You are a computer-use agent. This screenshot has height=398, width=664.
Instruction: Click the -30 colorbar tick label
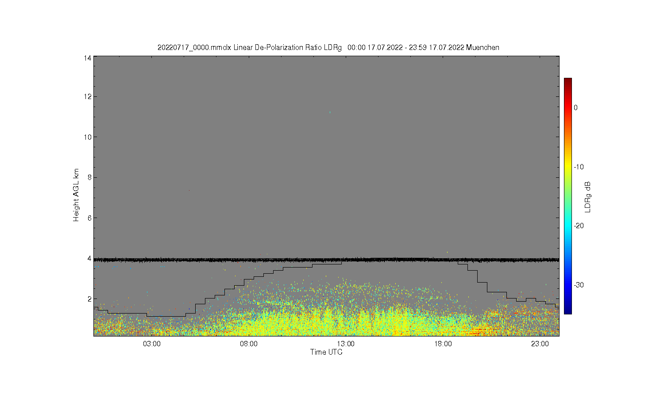point(579,285)
